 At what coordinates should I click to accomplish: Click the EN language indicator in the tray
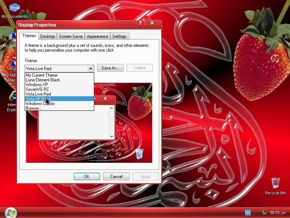coord(248,213)
